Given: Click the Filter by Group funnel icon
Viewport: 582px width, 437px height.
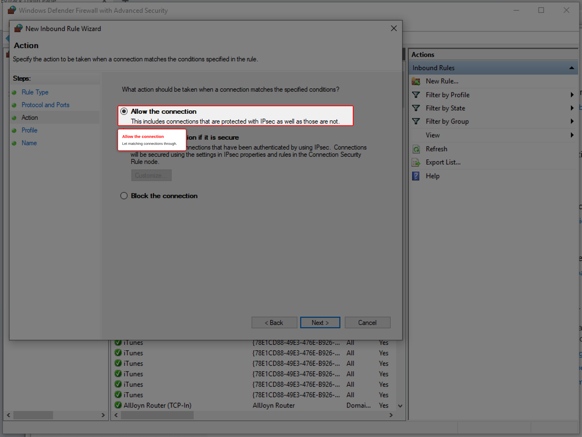Looking at the screenshot, I should [x=416, y=121].
